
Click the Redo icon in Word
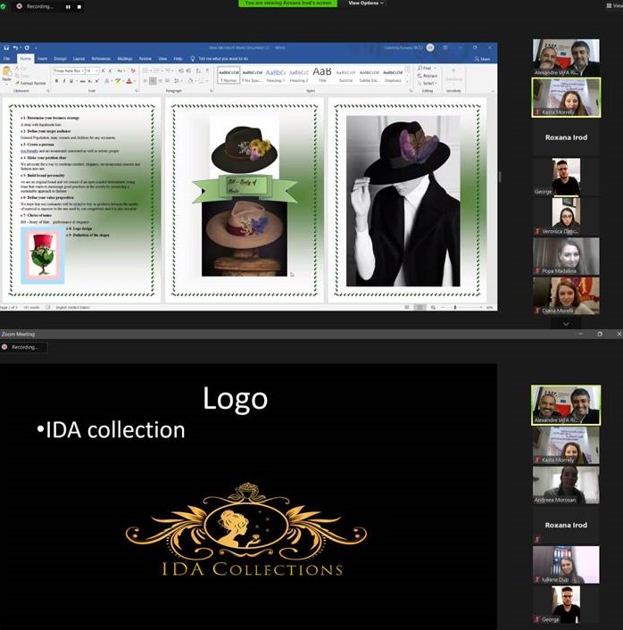coord(27,47)
